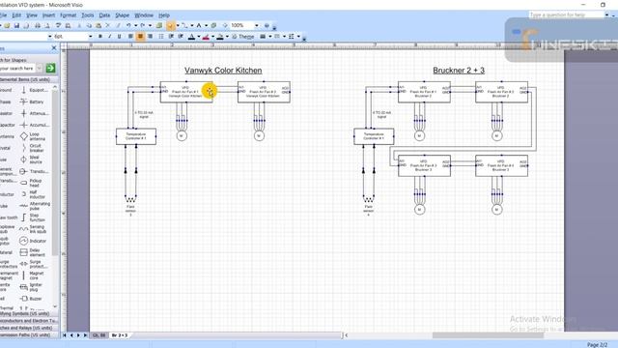Expand the Font Color dropdown arrow
The width and height of the screenshot is (618, 348).
tap(198, 37)
